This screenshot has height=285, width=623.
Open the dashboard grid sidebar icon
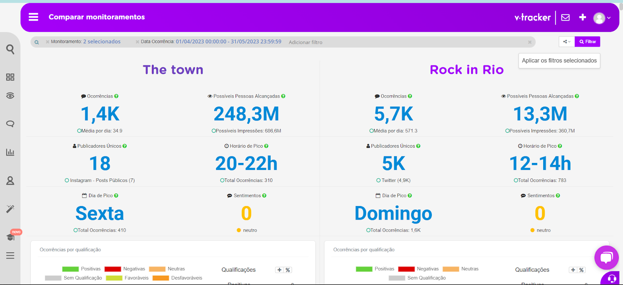[10, 77]
